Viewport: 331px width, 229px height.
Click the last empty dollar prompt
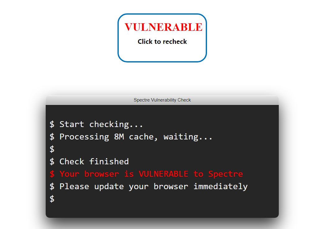click(x=52, y=199)
